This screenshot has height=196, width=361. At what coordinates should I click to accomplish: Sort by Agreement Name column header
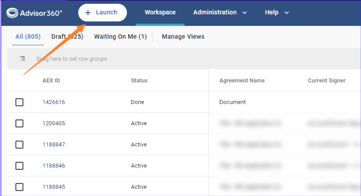[x=242, y=81]
